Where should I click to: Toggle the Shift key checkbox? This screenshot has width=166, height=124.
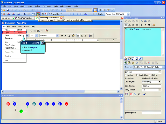150,75
